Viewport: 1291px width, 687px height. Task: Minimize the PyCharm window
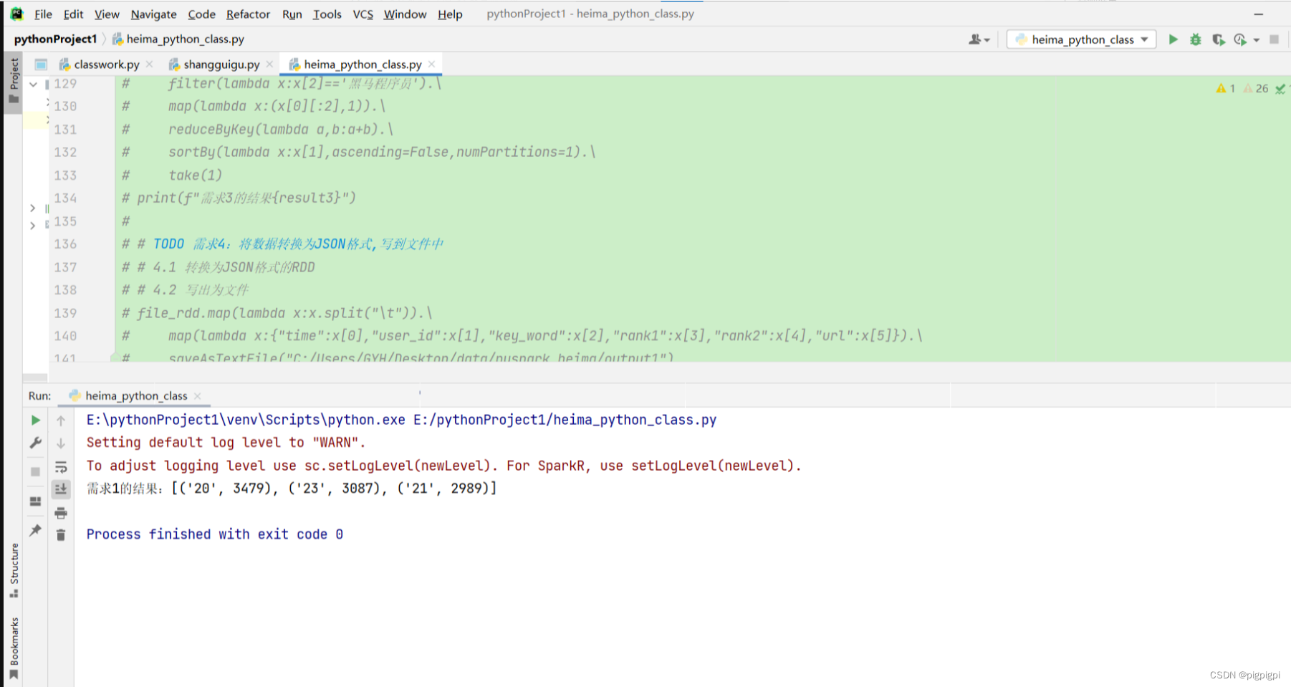click(x=1259, y=14)
